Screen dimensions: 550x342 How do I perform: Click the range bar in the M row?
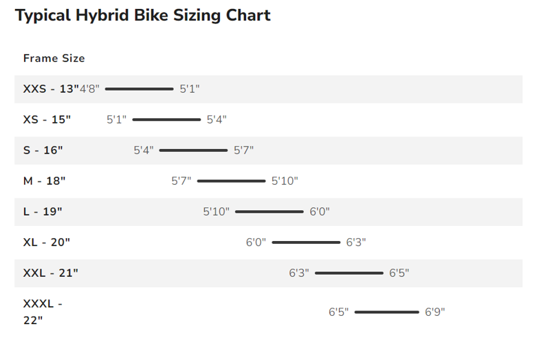tap(231, 181)
